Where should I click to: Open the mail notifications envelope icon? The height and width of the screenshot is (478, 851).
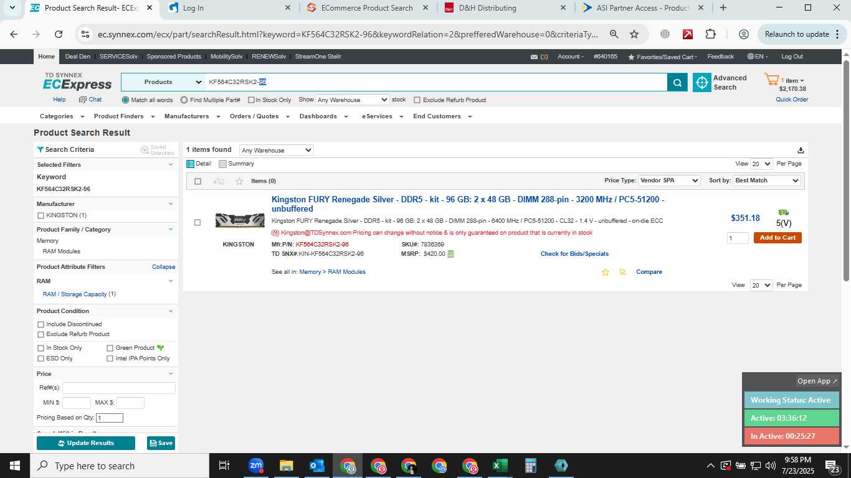pos(534,57)
